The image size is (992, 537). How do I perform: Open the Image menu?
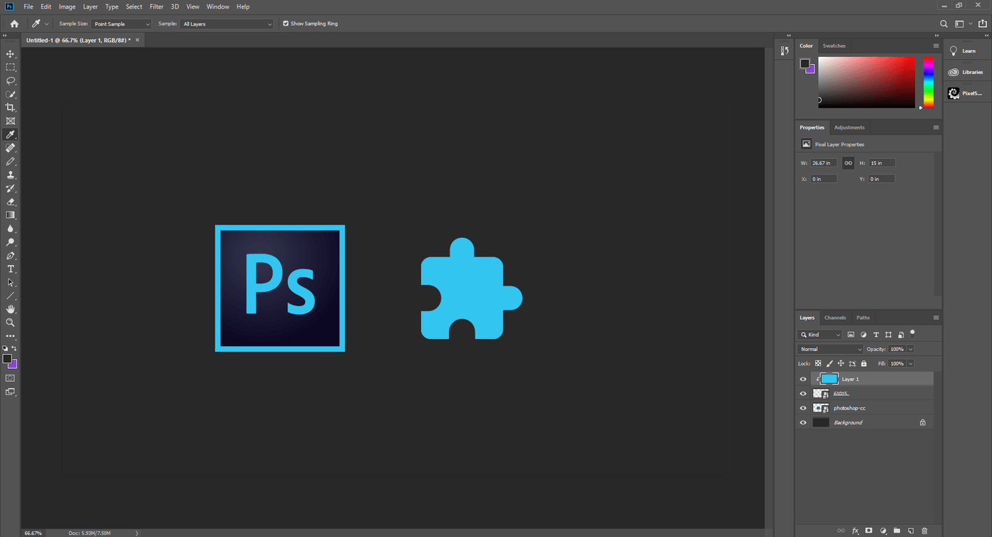pos(67,6)
